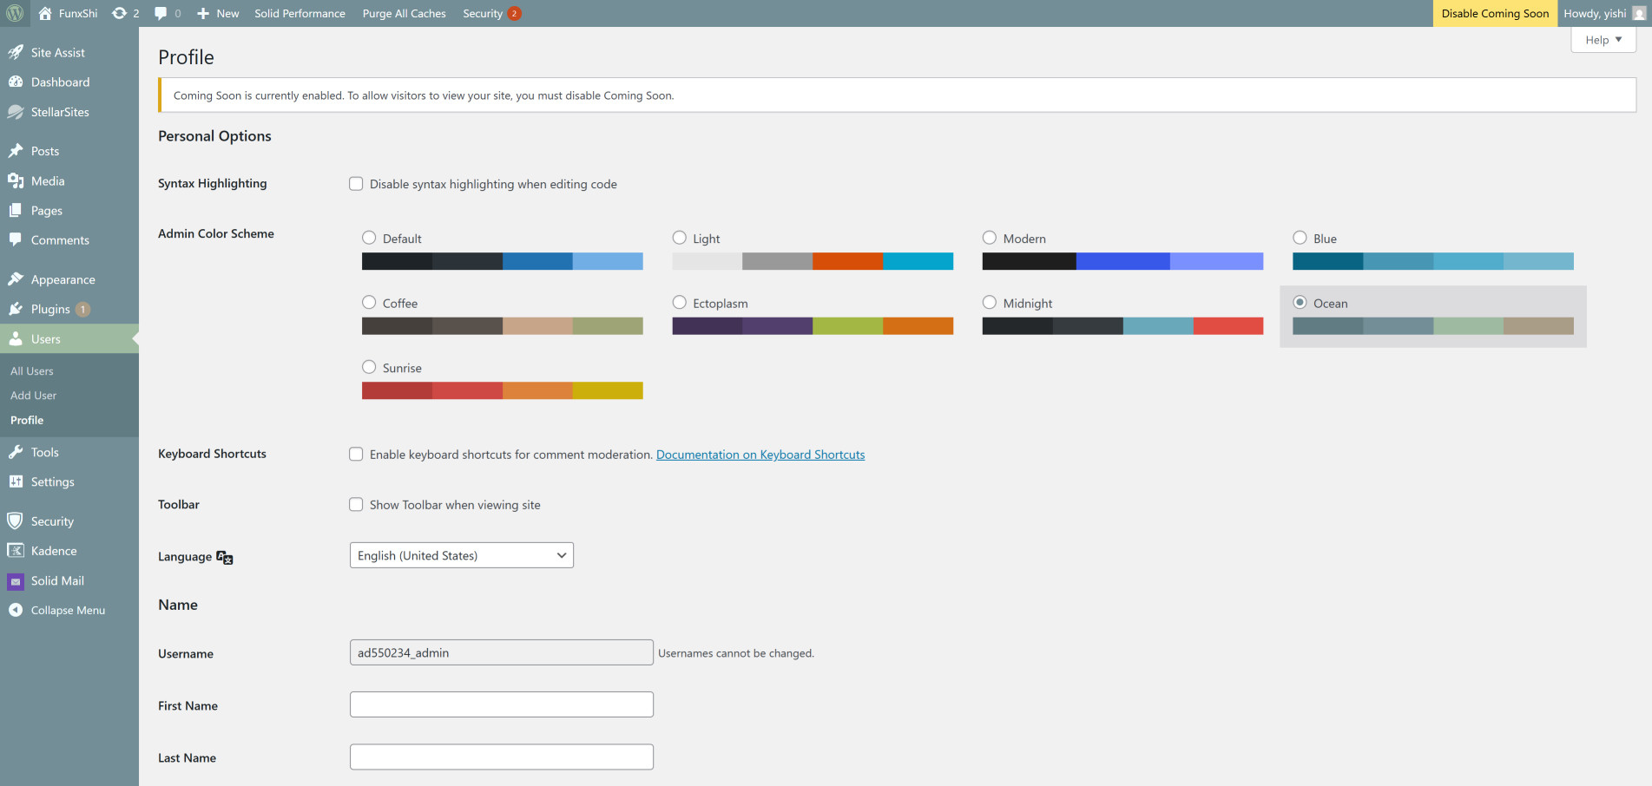Open All Users submenu item

coord(32,371)
